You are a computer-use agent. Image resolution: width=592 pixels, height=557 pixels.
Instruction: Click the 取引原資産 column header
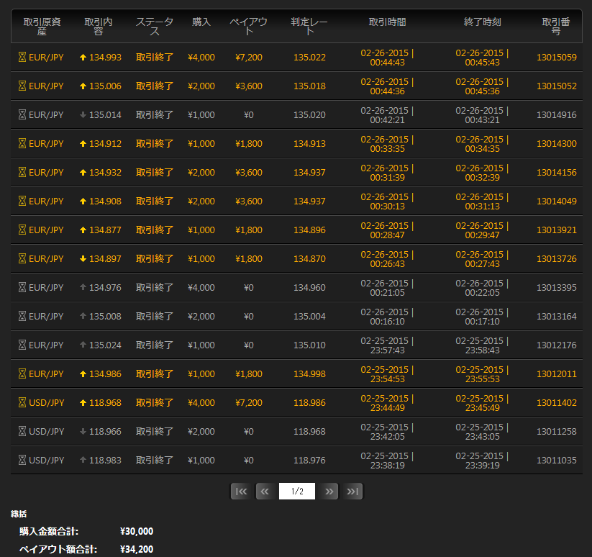[42, 27]
